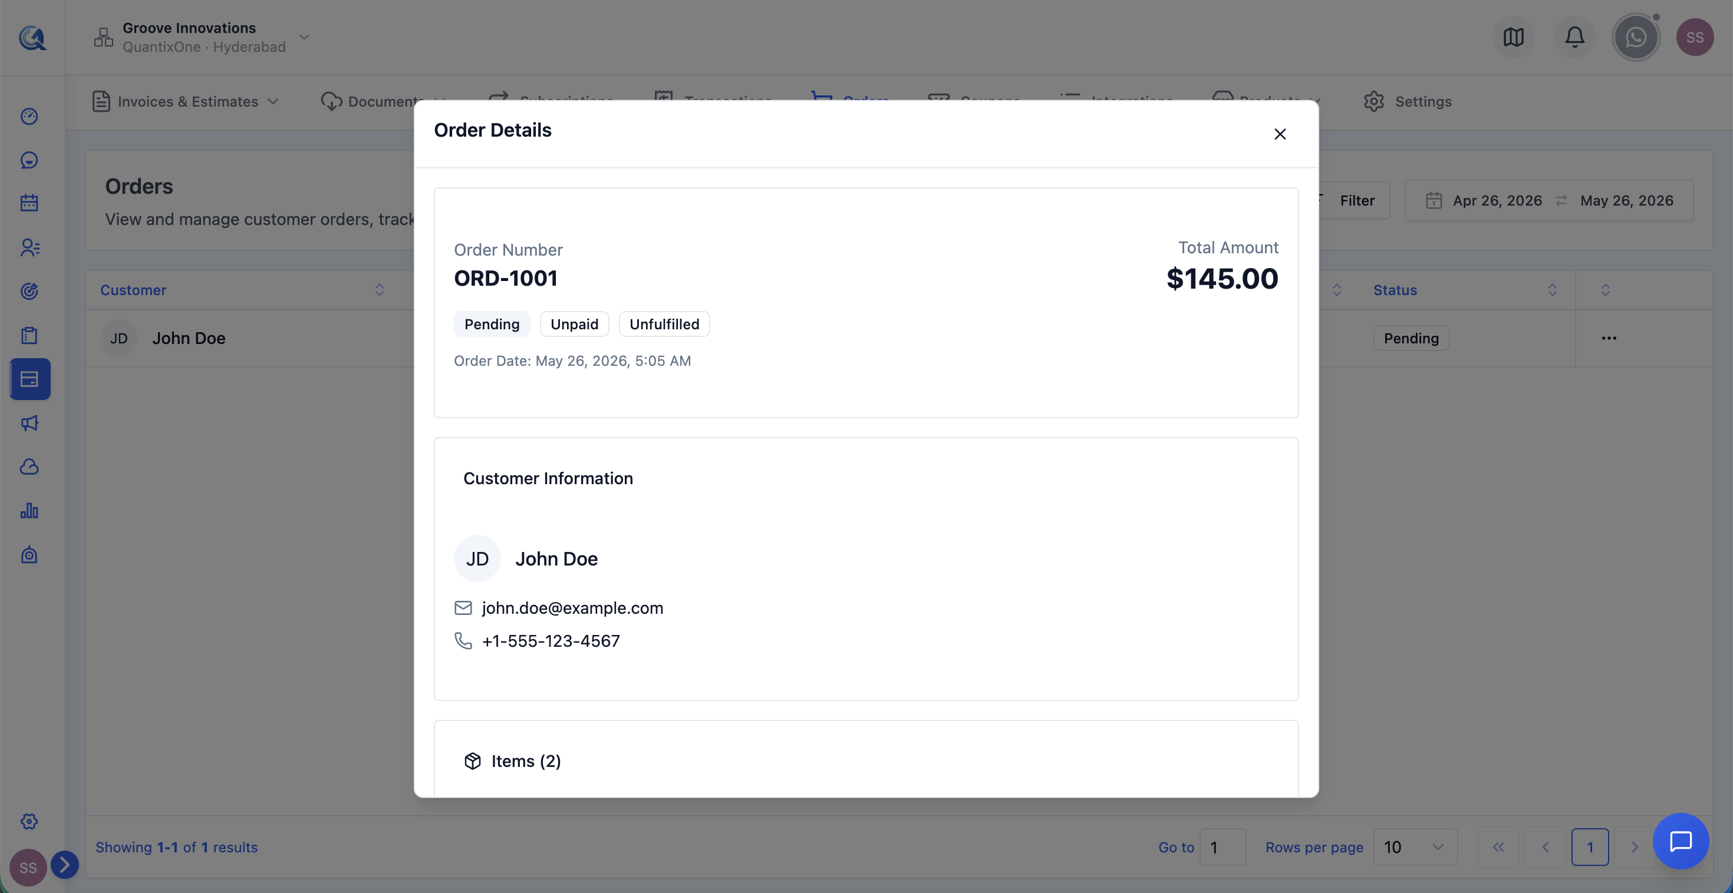Switch to the Settings tab

pyautogui.click(x=1408, y=101)
